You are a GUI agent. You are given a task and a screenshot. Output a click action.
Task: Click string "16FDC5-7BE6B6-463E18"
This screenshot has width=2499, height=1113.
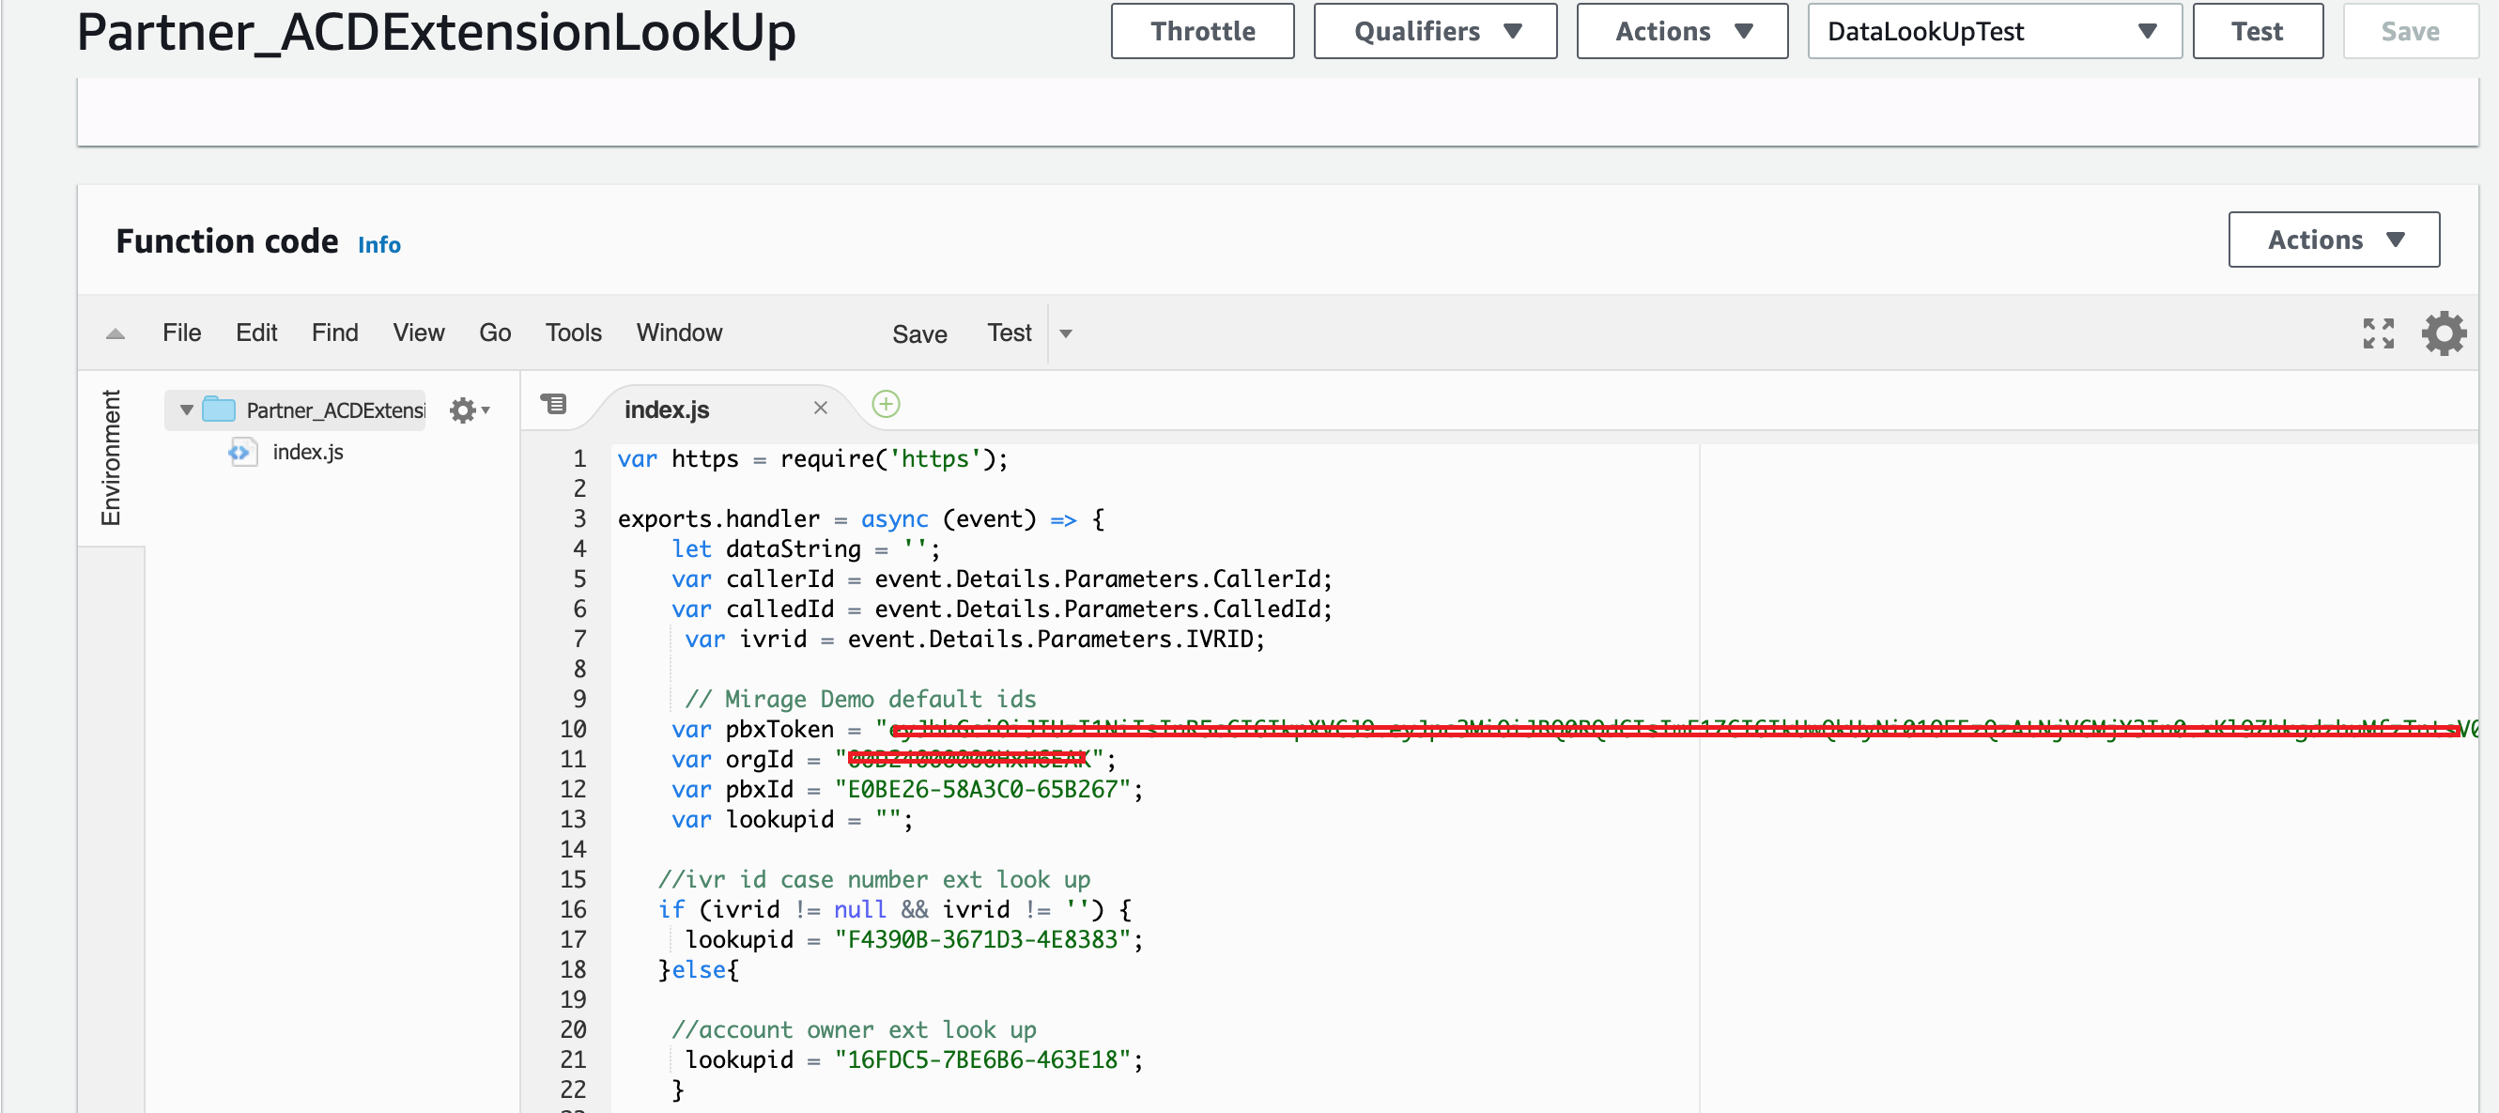pos(982,1059)
